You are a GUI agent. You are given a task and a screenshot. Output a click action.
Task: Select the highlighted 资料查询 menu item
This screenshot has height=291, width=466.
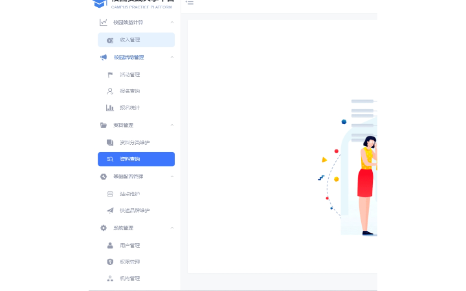click(x=136, y=159)
